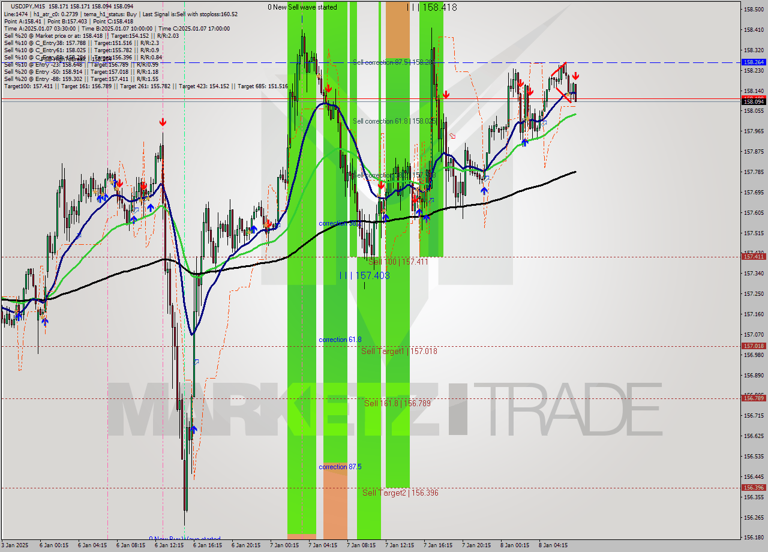The height and width of the screenshot is (552, 768).
Task: Select the '8 Jan 00:15' time axis label
Action: tap(515, 545)
